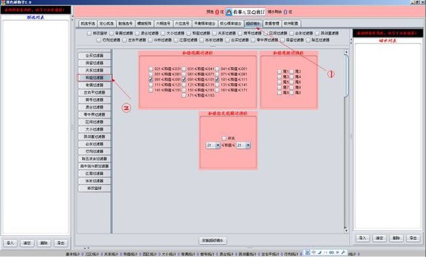The image size is (426, 257).
Task: Check the 121<和值<131 checkbox
Action: [184, 85]
